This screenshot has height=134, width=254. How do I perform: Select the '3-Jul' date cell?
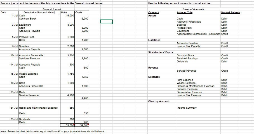tap(15, 25)
